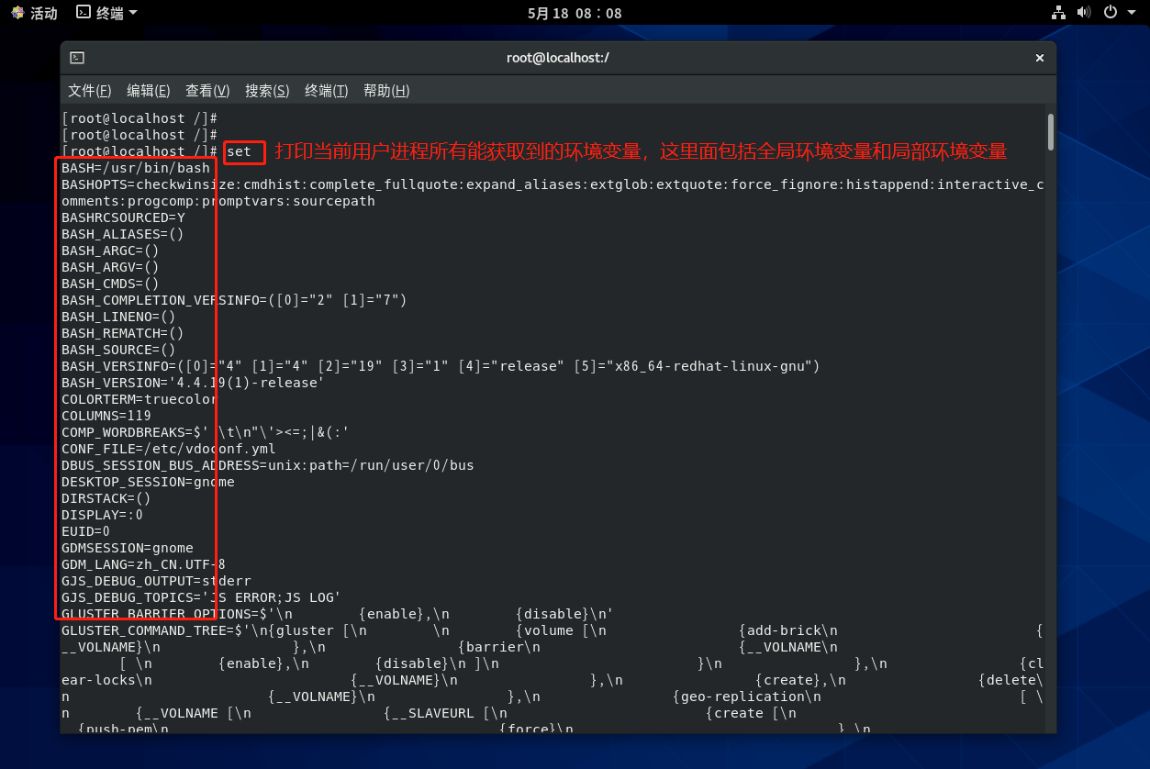The image size is (1150, 769).
Task: Click the BASH=/usr/bin/bash output line
Action: click(136, 168)
